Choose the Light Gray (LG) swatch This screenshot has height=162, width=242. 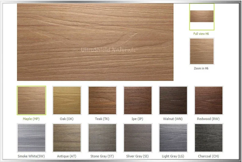[173, 138]
